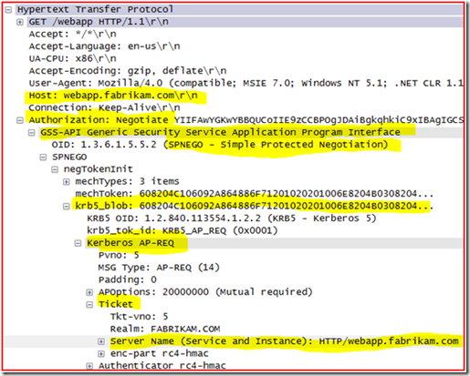Select the Accept-Language: en-us line
Viewport: 470px width, 376px height.
[x=104, y=46]
